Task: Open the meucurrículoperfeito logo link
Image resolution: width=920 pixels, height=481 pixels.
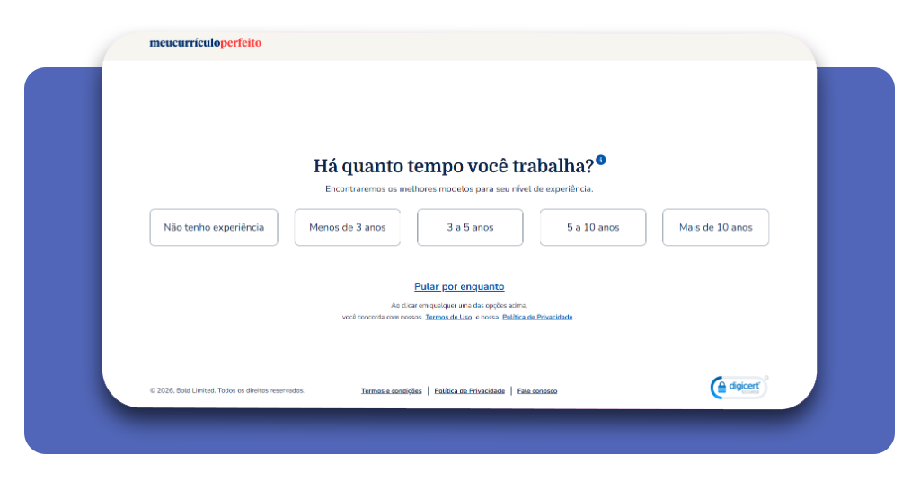Action: pyautogui.click(x=206, y=43)
